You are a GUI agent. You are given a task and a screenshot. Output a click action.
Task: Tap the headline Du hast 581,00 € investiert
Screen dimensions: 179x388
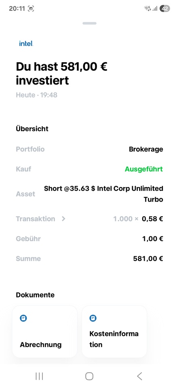tap(61, 74)
